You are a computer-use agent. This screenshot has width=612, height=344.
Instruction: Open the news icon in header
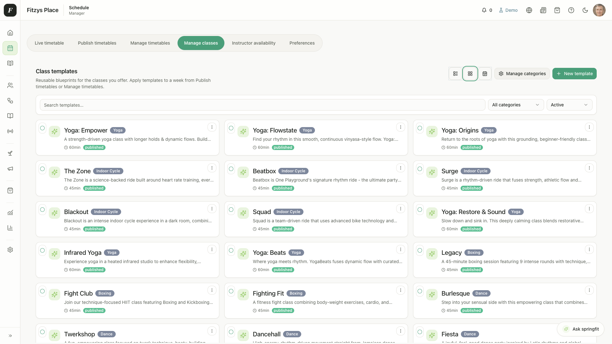[543, 10]
